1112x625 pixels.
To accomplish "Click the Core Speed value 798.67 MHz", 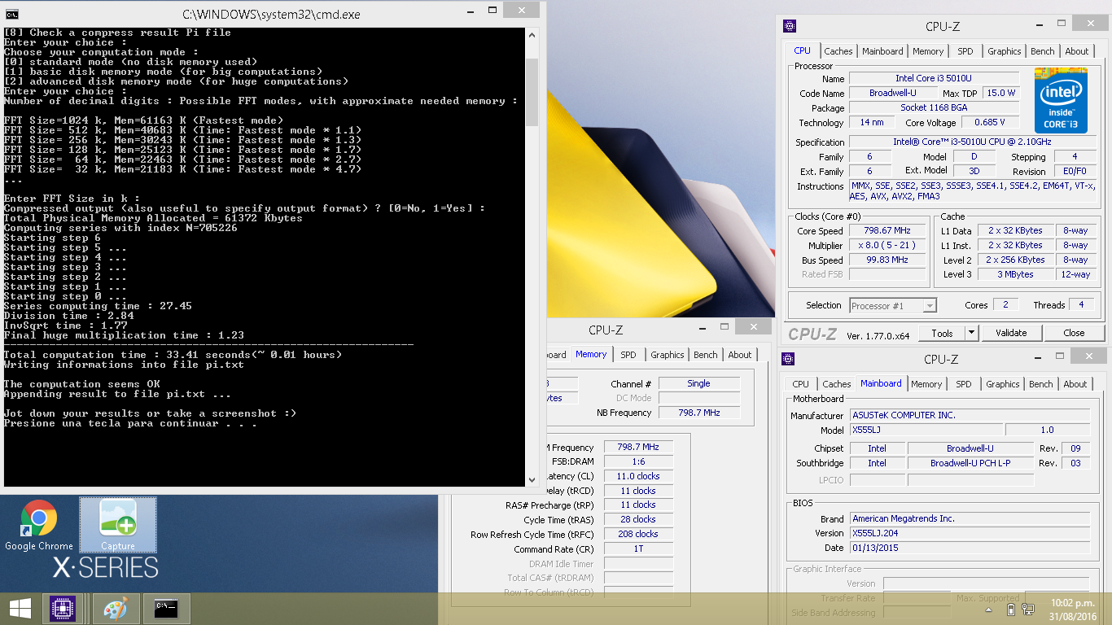I will tap(887, 231).
